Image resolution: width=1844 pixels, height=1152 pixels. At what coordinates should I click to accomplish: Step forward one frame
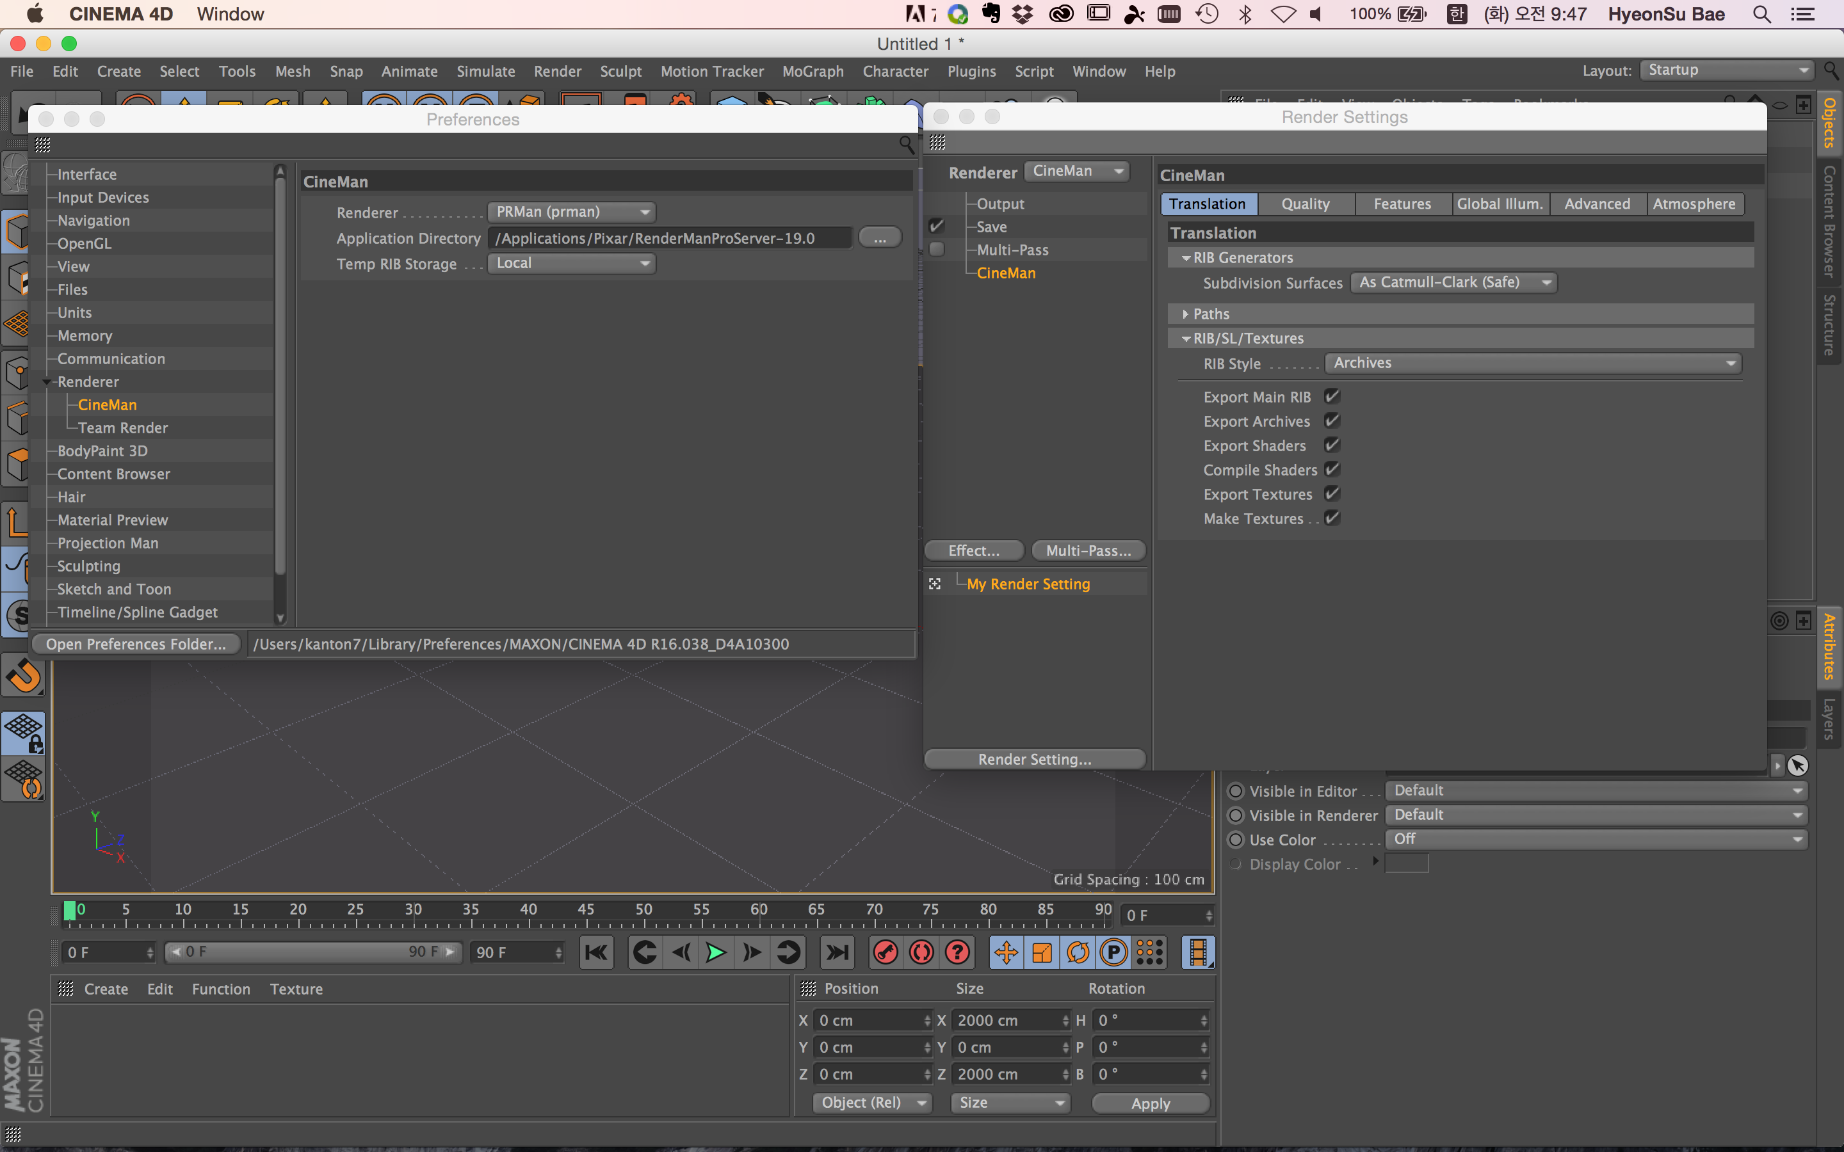[x=752, y=952]
